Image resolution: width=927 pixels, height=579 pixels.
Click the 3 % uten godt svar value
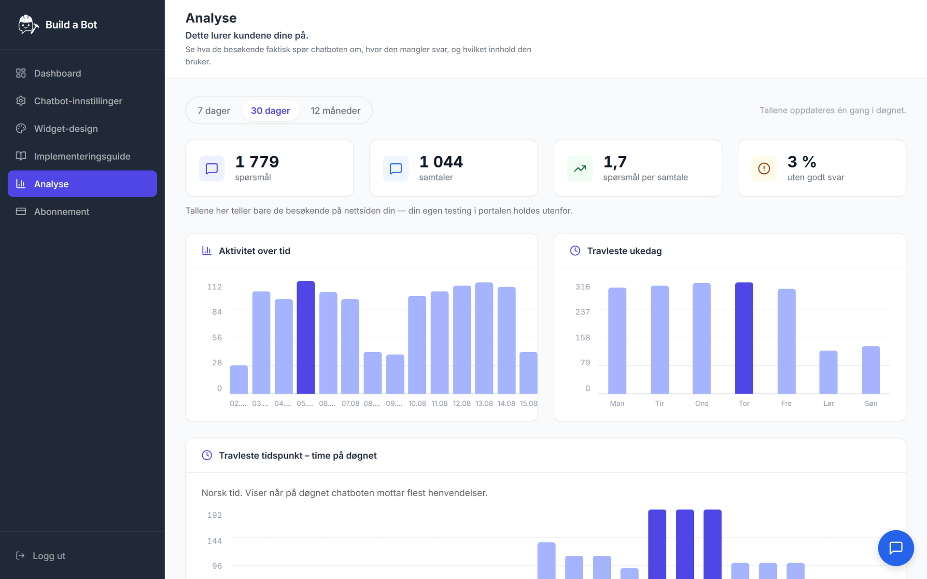pyautogui.click(x=802, y=162)
